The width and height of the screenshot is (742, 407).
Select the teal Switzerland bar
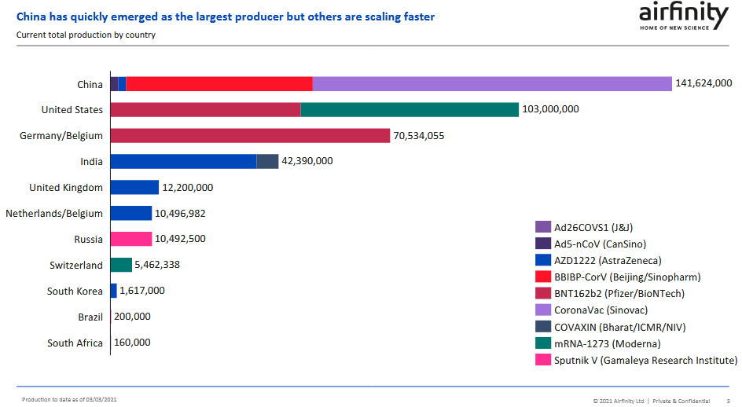coord(121,265)
